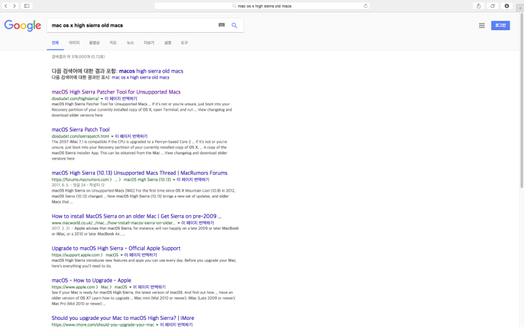
Task: Open the on-screen keyboard icon in search box
Action: pos(221,25)
